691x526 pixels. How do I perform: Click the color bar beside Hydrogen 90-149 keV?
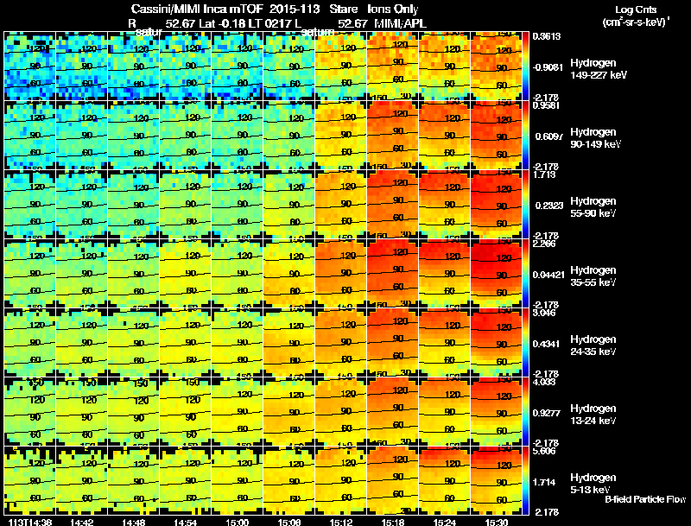coord(525,136)
